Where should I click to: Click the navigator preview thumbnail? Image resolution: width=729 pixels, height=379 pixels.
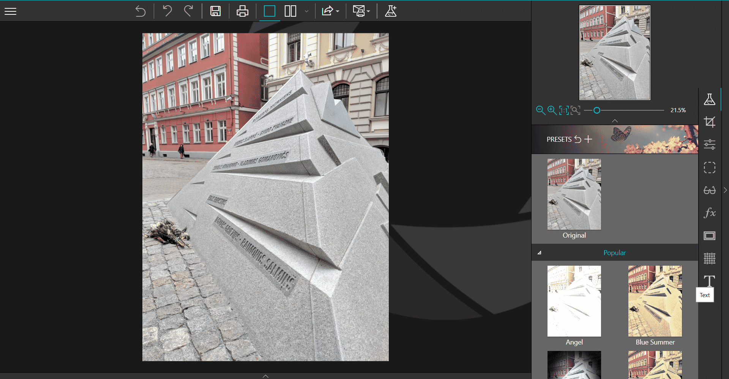(615, 53)
